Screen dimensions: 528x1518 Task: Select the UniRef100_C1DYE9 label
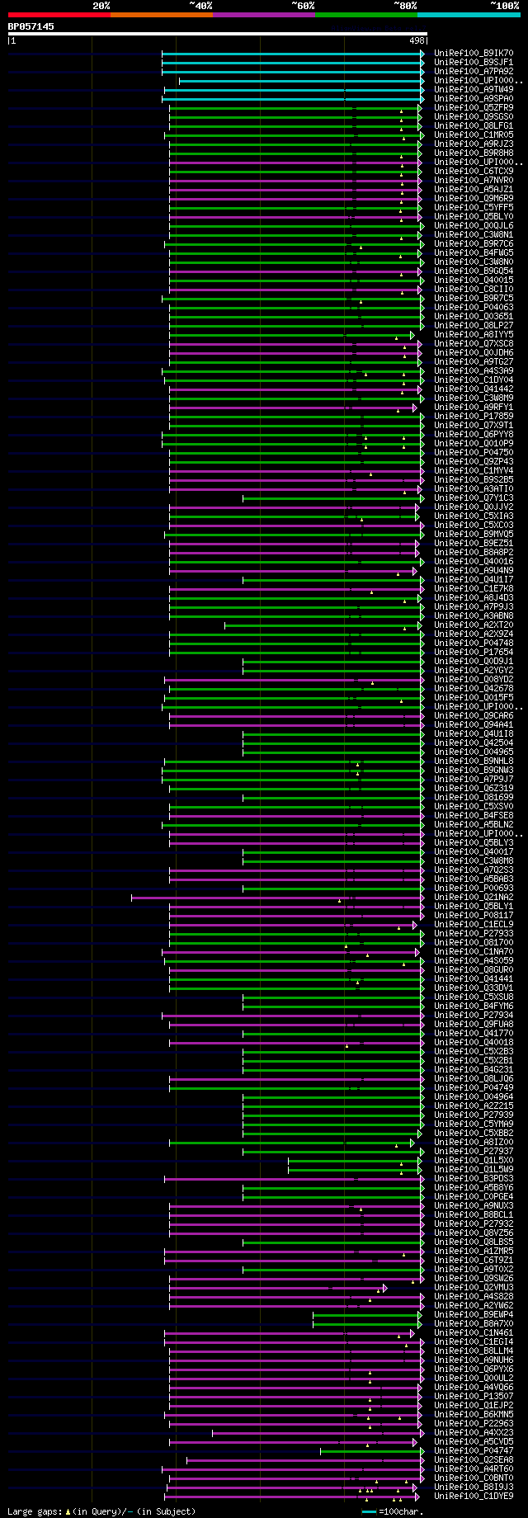pos(474,1497)
